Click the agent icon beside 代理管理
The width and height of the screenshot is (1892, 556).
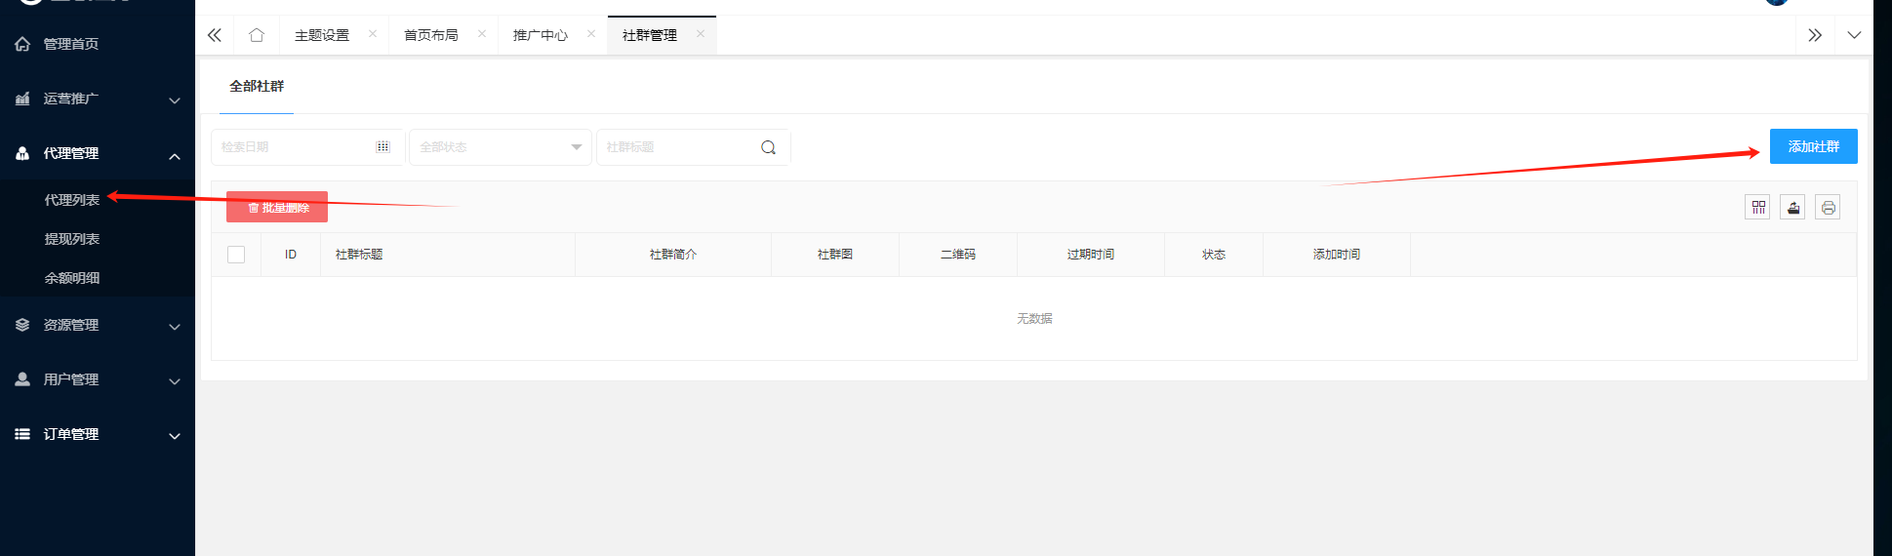pyautogui.click(x=22, y=153)
